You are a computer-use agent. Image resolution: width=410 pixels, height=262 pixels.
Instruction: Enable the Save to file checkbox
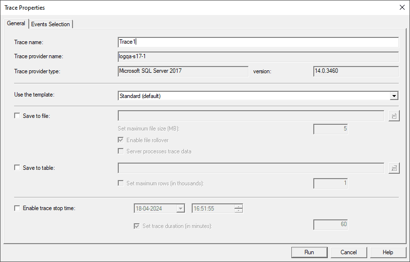(18, 116)
